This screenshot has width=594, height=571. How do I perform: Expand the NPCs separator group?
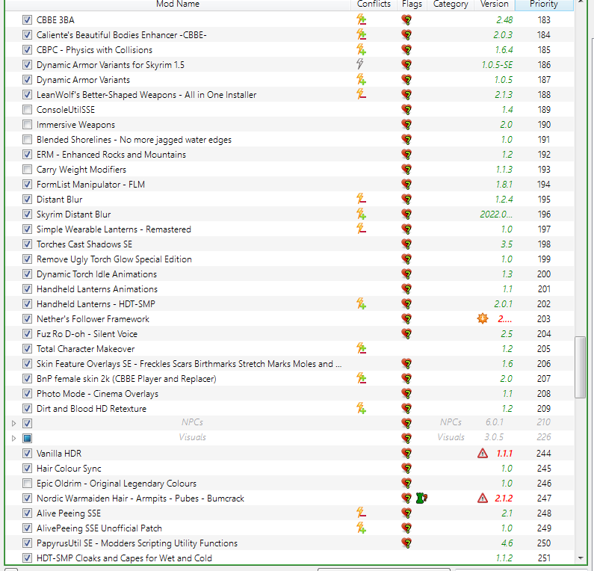tap(14, 423)
